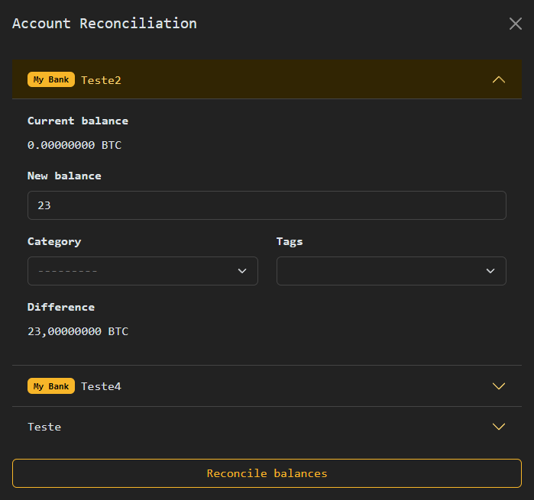Focus the New balance input field
Image resolution: width=534 pixels, height=500 pixels.
coord(267,205)
